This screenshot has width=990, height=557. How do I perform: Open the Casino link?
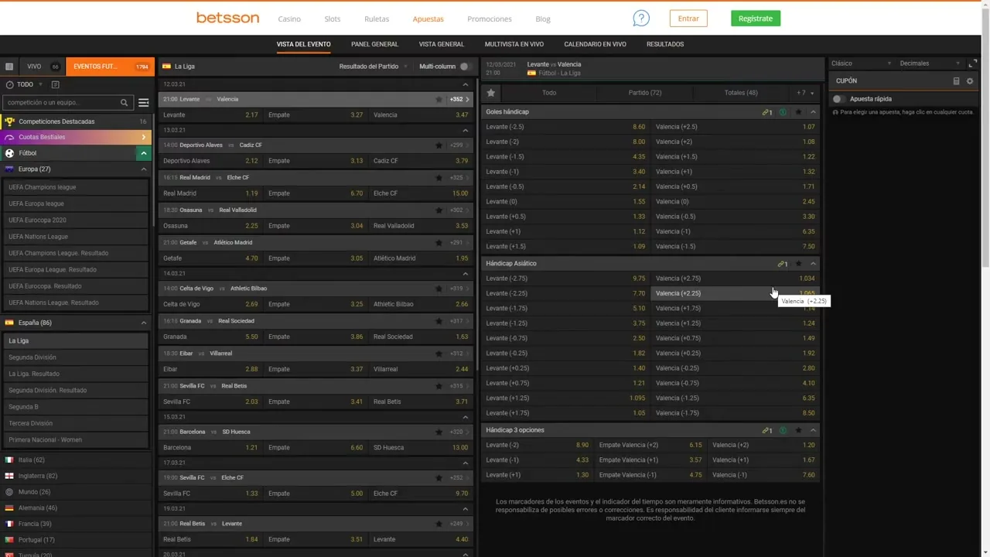(x=289, y=19)
